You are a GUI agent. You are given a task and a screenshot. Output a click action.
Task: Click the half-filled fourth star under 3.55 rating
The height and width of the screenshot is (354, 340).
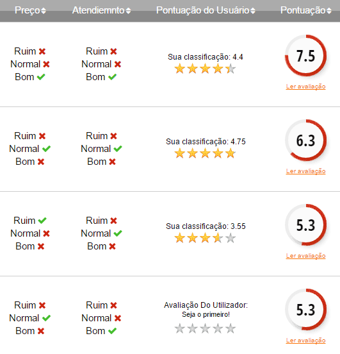pyautogui.click(x=218, y=238)
